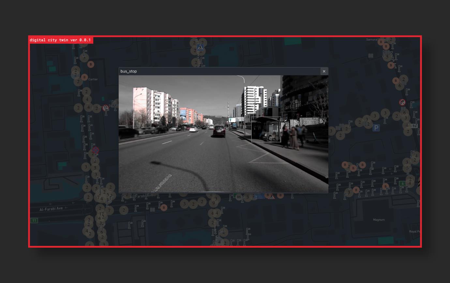Click the digital city twin version label
Viewport: 450px width, 283px height.
(61, 40)
